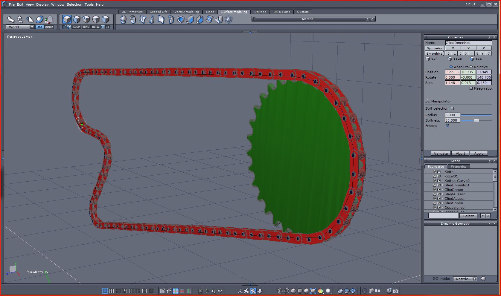This screenshot has height=296, width=501.
Task: Toggle visibility of Ritzel01
Action: click(x=439, y=176)
